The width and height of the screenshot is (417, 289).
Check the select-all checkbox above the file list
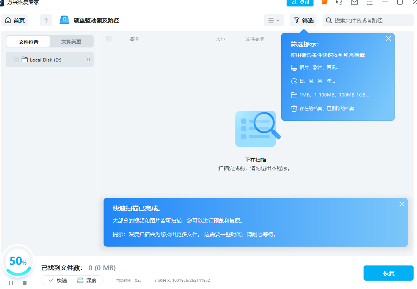tap(109, 38)
